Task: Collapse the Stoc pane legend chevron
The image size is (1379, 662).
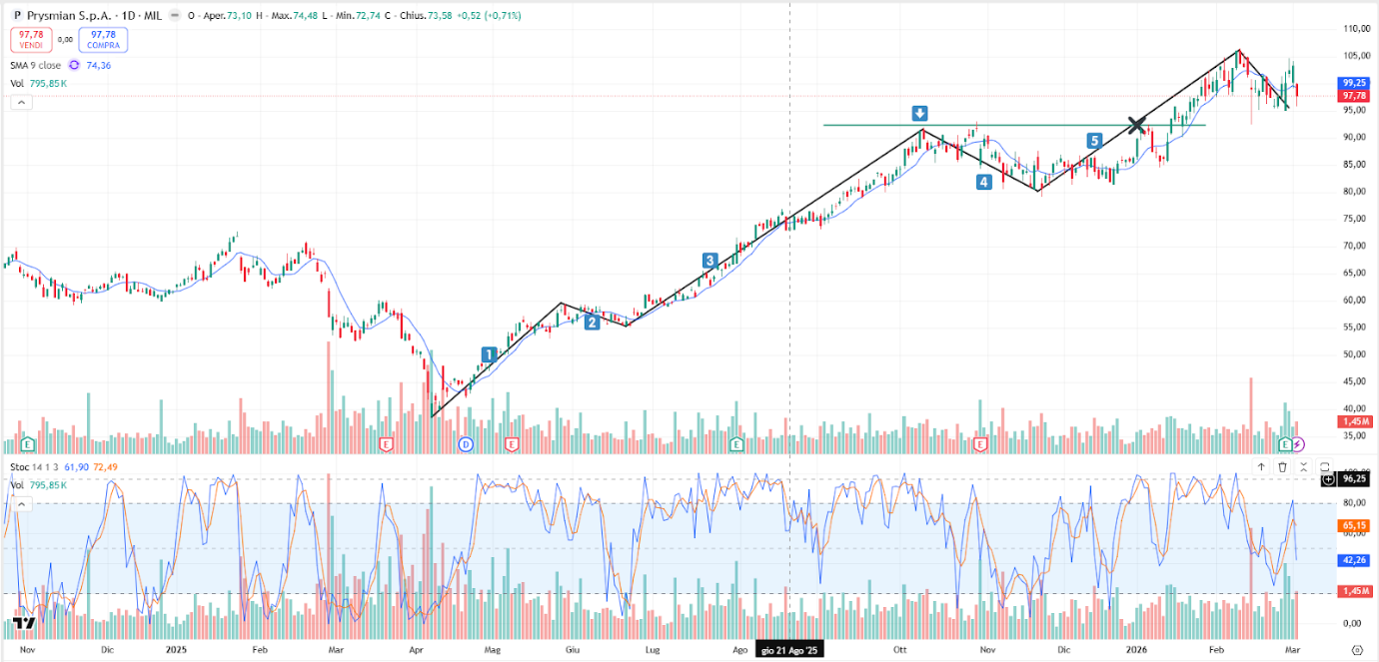Action: (x=21, y=504)
